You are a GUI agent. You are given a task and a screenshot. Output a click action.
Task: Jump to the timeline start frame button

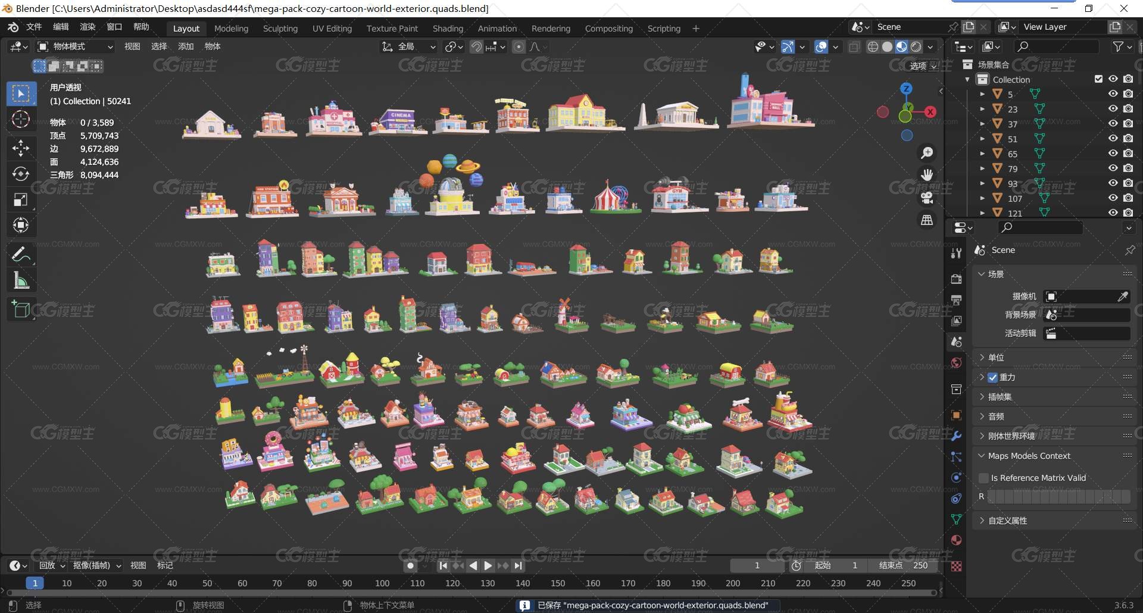coord(443,565)
